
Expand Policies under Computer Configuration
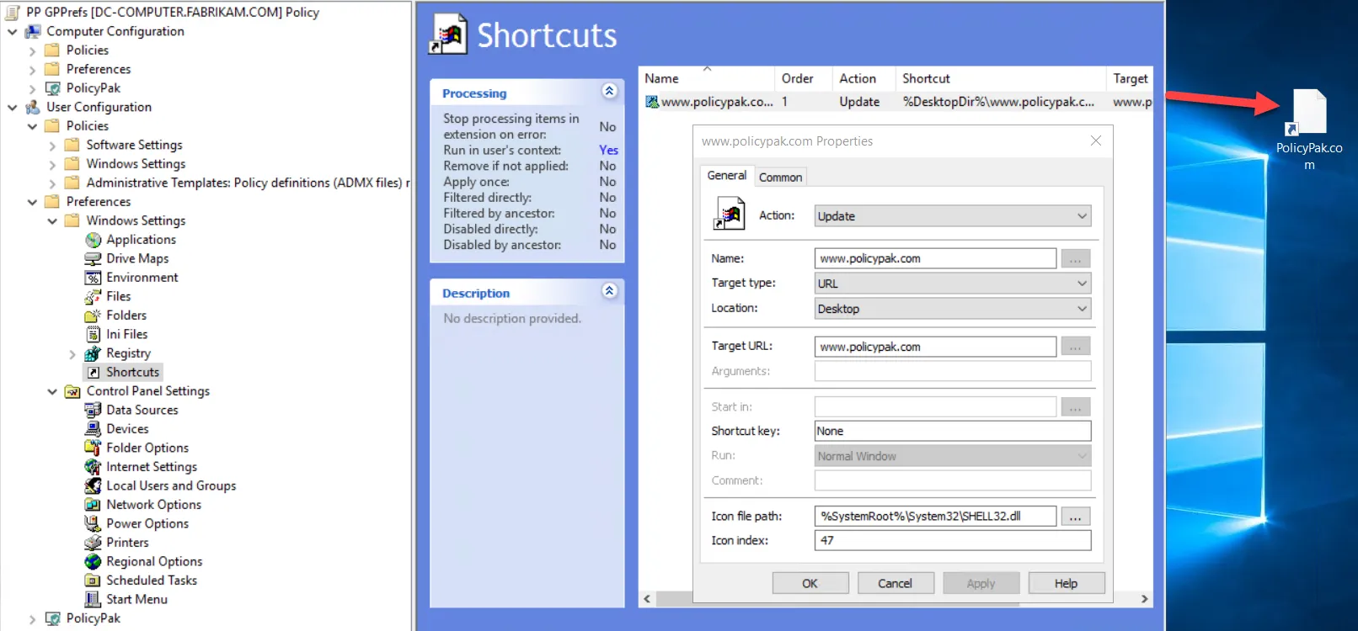coord(32,50)
